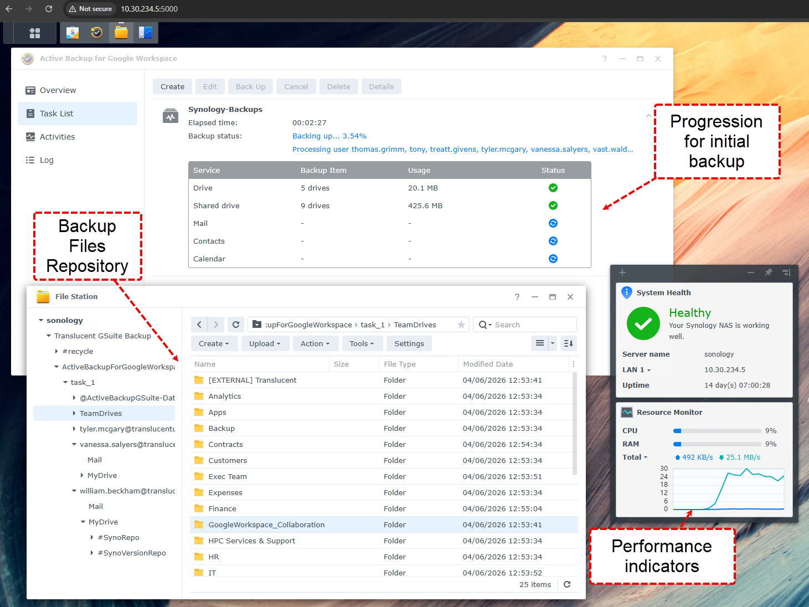The height and width of the screenshot is (607, 809).
Task: Open column options menu in file list header
Action: [x=574, y=364]
